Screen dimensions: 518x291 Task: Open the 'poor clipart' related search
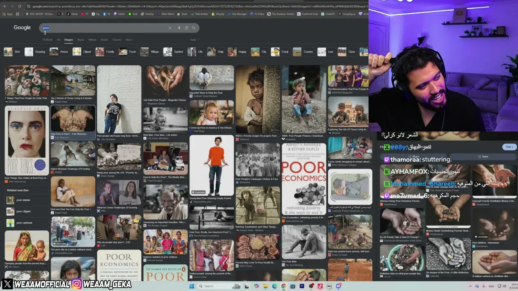click(26, 211)
